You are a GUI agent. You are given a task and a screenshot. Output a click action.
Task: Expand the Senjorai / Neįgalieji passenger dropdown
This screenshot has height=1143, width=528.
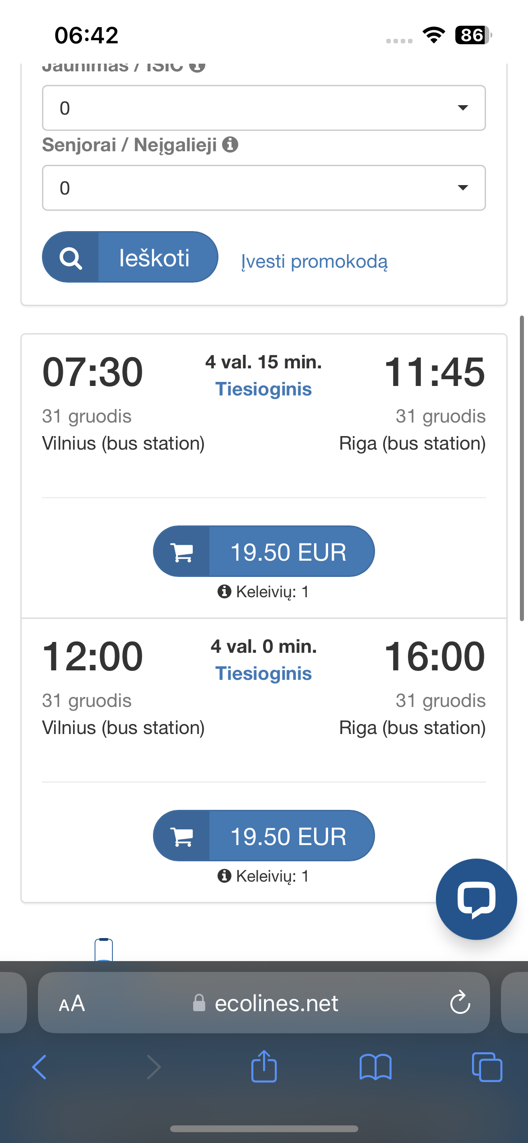[x=264, y=188]
